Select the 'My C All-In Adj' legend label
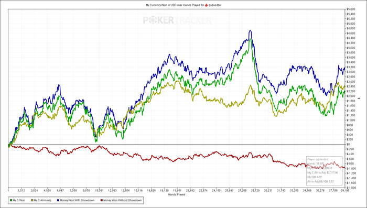The width and height of the screenshot is (367, 208). pyautogui.click(x=42, y=201)
